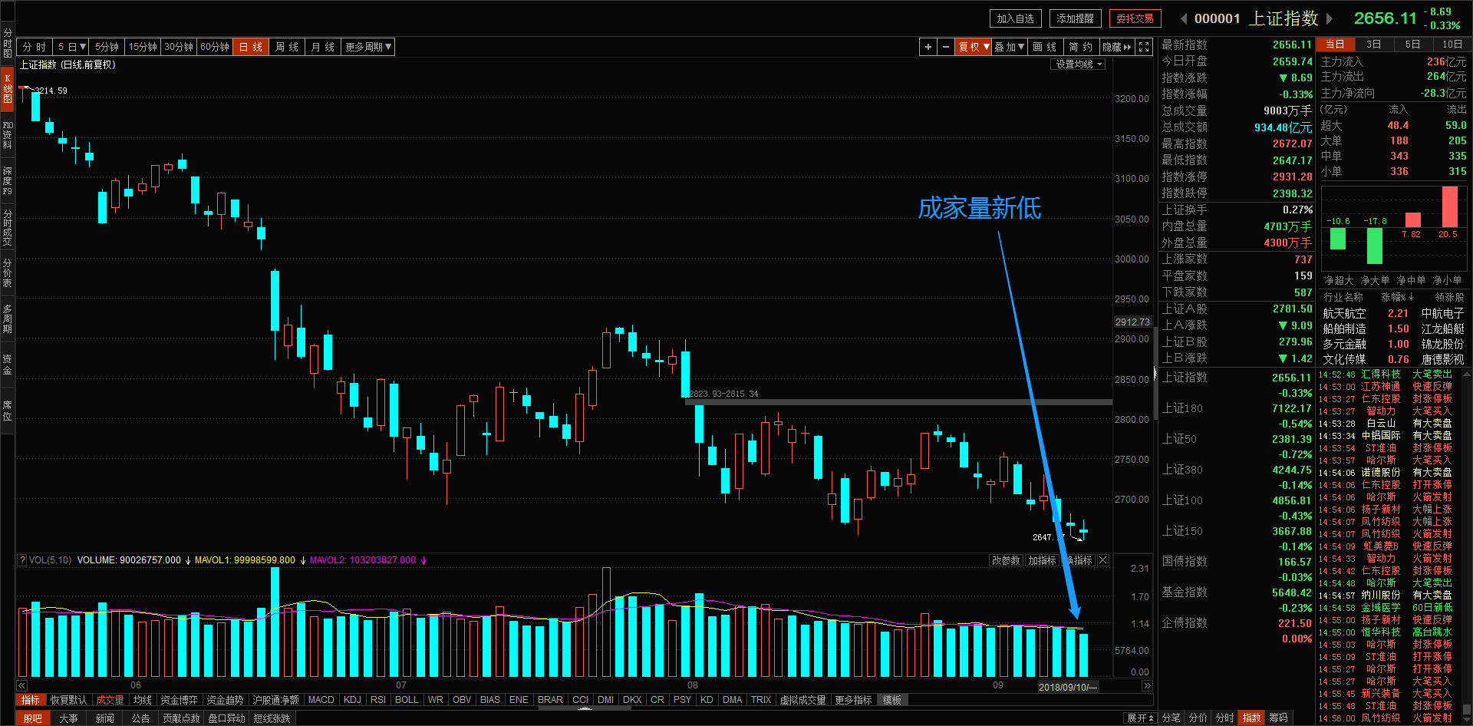Close the volume indicator panel
1473x726 pixels.
tap(1103, 560)
